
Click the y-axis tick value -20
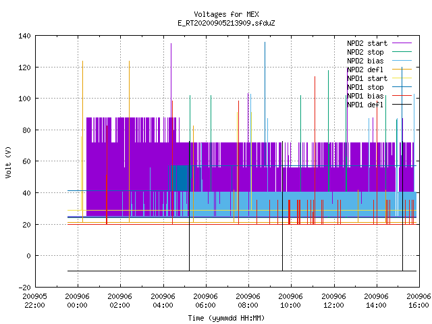pyautogui.click(x=24, y=288)
